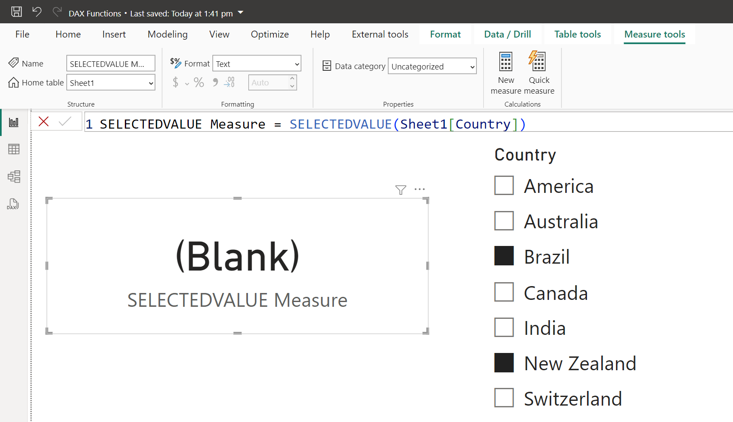
Task: Open the External tools tab
Action: coord(380,34)
